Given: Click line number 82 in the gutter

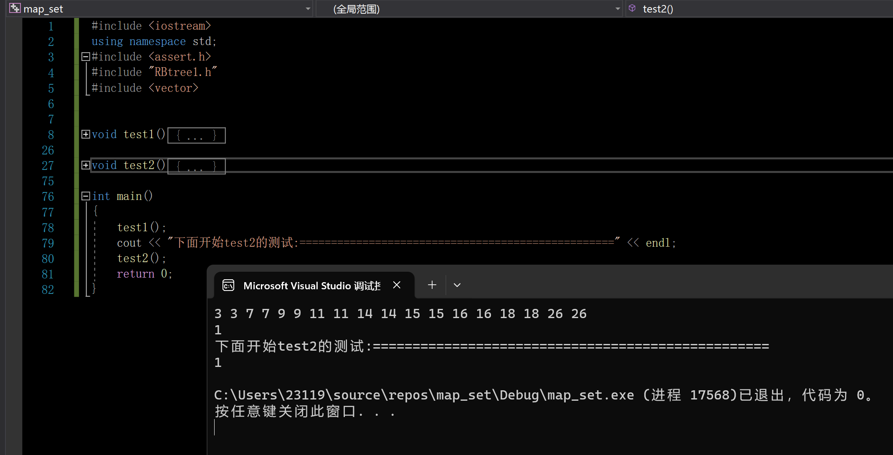Looking at the screenshot, I should tap(48, 290).
